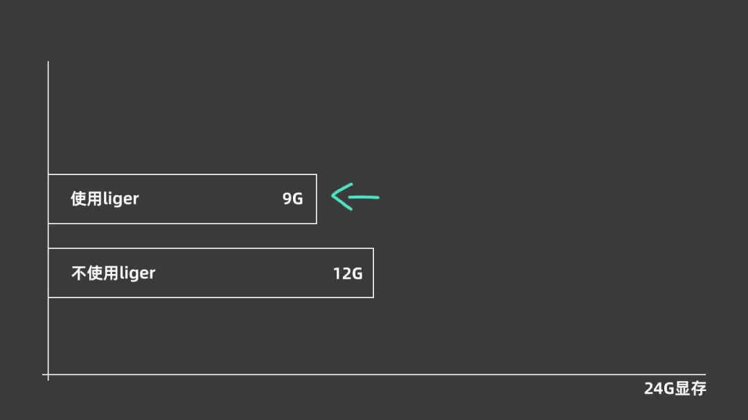Click the horizontal axis line right end

coord(704,374)
